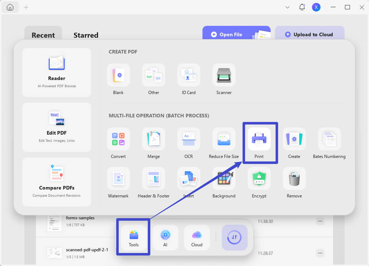Image resolution: width=369 pixels, height=266 pixels.
Task: Go to the Home tab icon
Action: [x=10, y=7]
